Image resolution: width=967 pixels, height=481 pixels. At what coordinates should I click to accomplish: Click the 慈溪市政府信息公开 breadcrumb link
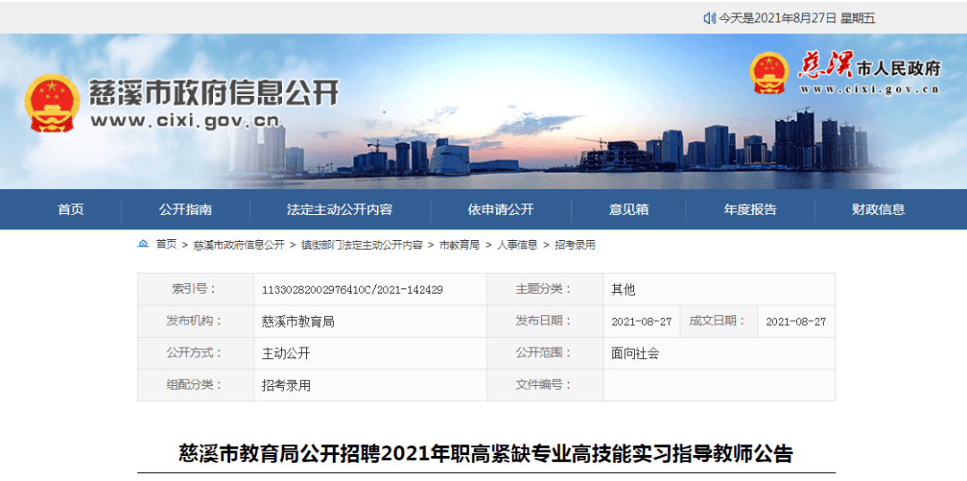(x=239, y=245)
